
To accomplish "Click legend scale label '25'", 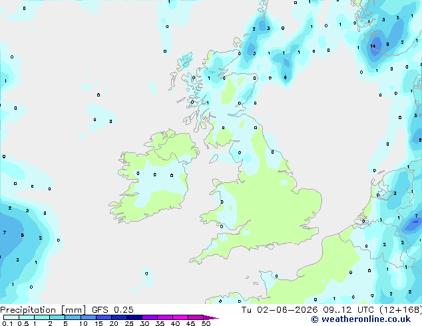I will 129,323.
